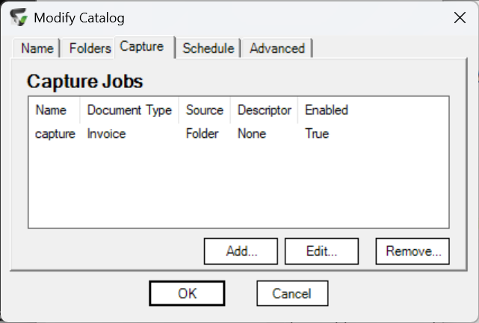
Task: Click the Descriptor column header
Action: point(265,110)
